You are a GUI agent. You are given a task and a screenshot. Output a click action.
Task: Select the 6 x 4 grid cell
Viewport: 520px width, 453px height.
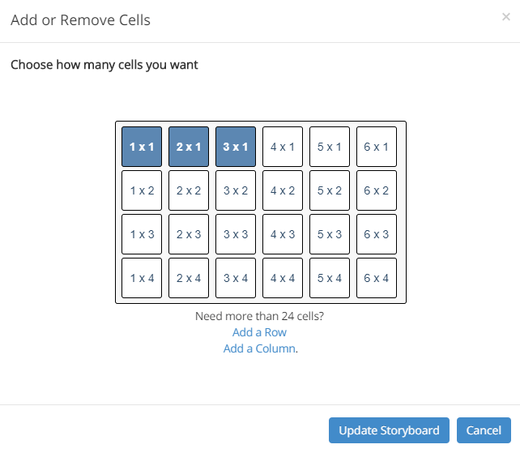[x=377, y=279]
